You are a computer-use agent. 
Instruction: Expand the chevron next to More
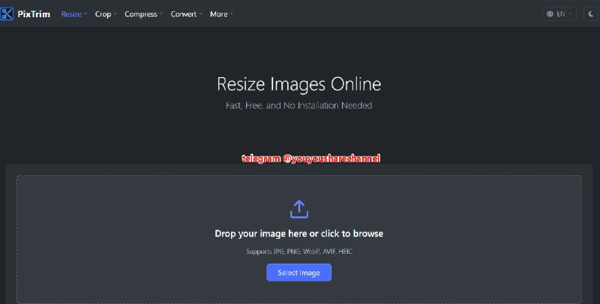point(231,14)
